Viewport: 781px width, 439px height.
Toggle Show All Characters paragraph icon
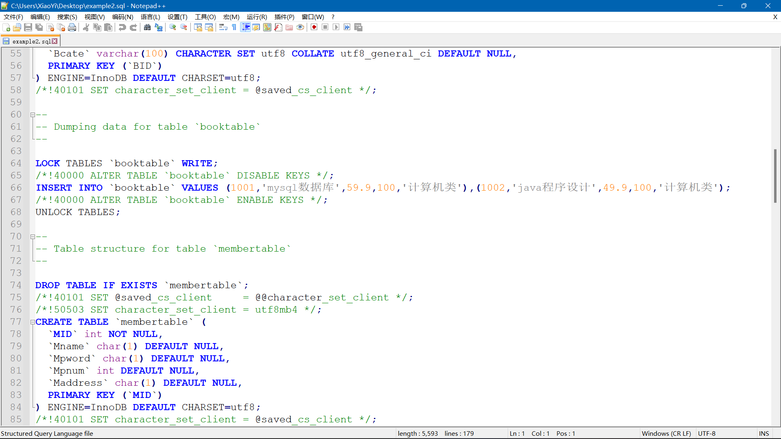pyautogui.click(x=234, y=27)
